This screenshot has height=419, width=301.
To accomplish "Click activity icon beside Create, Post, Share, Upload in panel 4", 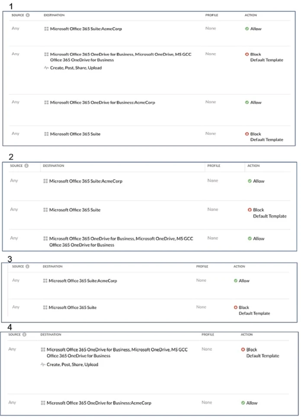I will [x=43, y=364].
